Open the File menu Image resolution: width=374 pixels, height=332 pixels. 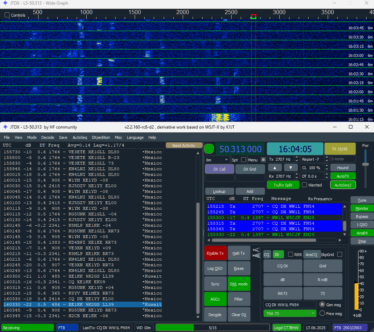(x=7, y=137)
